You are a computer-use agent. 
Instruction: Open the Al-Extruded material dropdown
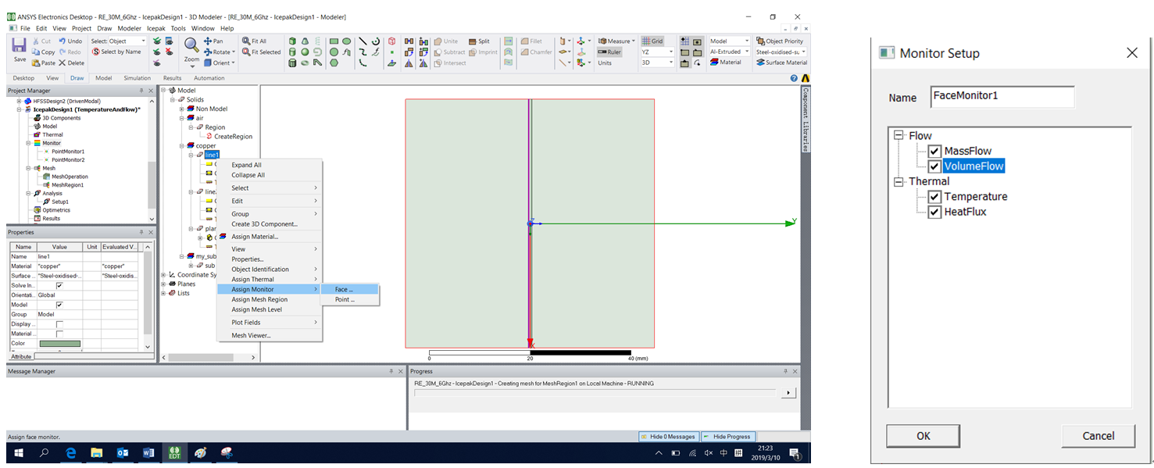pyautogui.click(x=747, y=52)
